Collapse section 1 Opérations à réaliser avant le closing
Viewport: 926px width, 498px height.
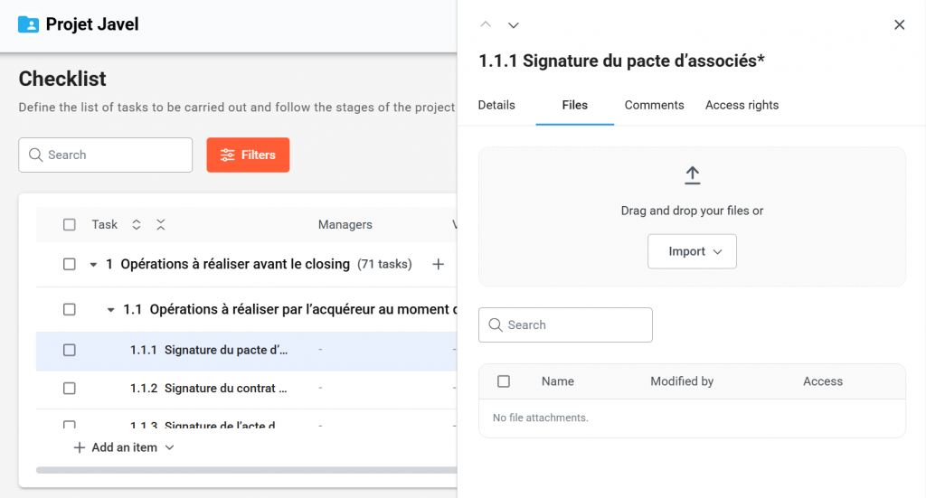93,265
